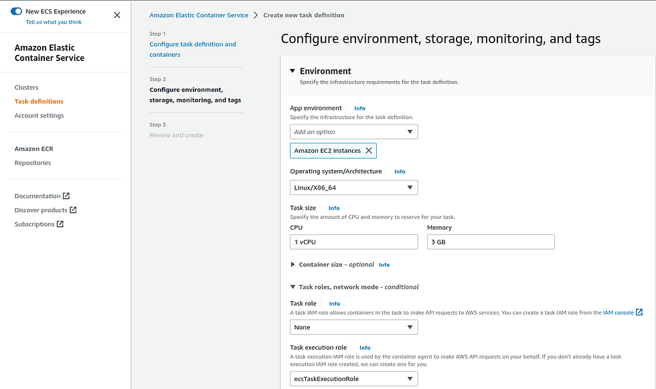Image resolution: width=656 pixels, height=389 pixels.
Task: Open the Discover products external link
Action: (46, 210)
